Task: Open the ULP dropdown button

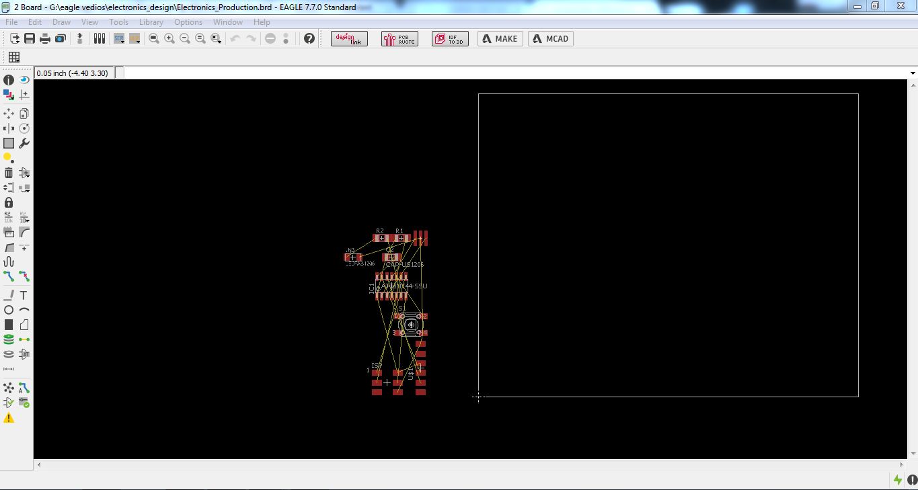Action: tap(135, 38)
